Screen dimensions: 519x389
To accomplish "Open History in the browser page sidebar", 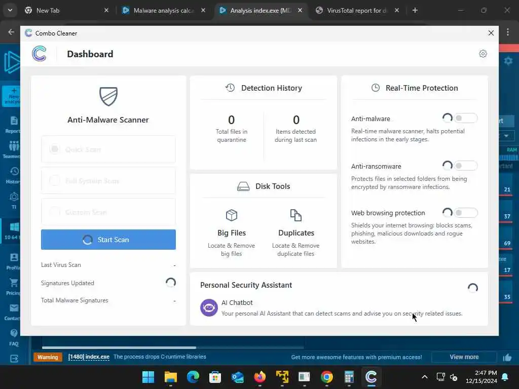I will click(13, 175).
